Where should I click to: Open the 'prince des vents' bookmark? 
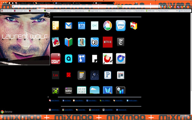pos(7,11)
